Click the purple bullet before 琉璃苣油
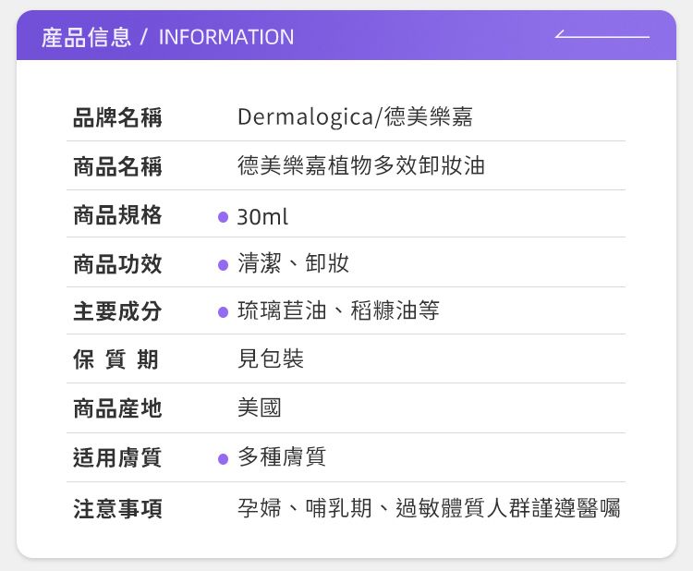The width and height of the screenshot is (693, 571). (223, 312)
